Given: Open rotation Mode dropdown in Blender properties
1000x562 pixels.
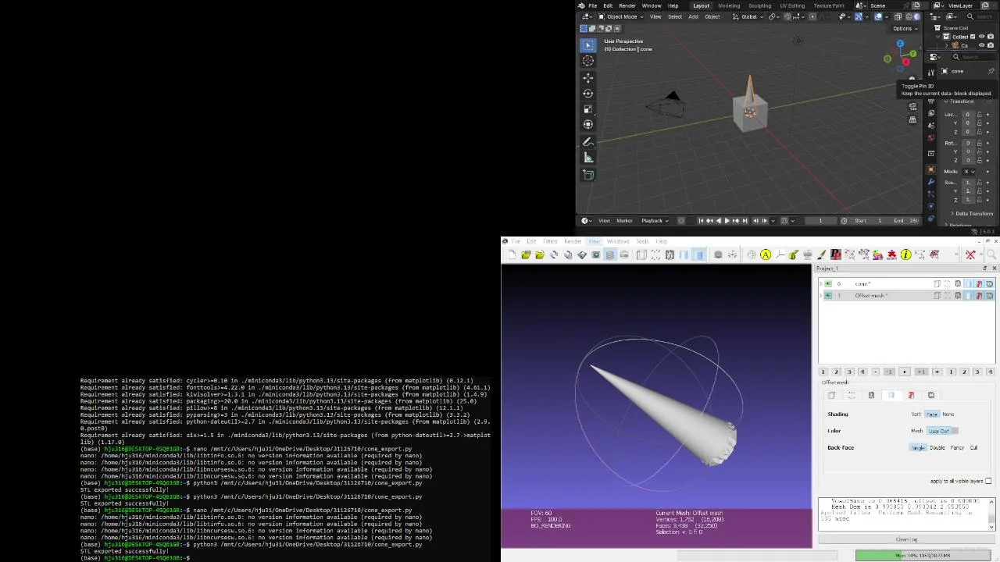Looking at the screenshot, I should tap(970, 172).
